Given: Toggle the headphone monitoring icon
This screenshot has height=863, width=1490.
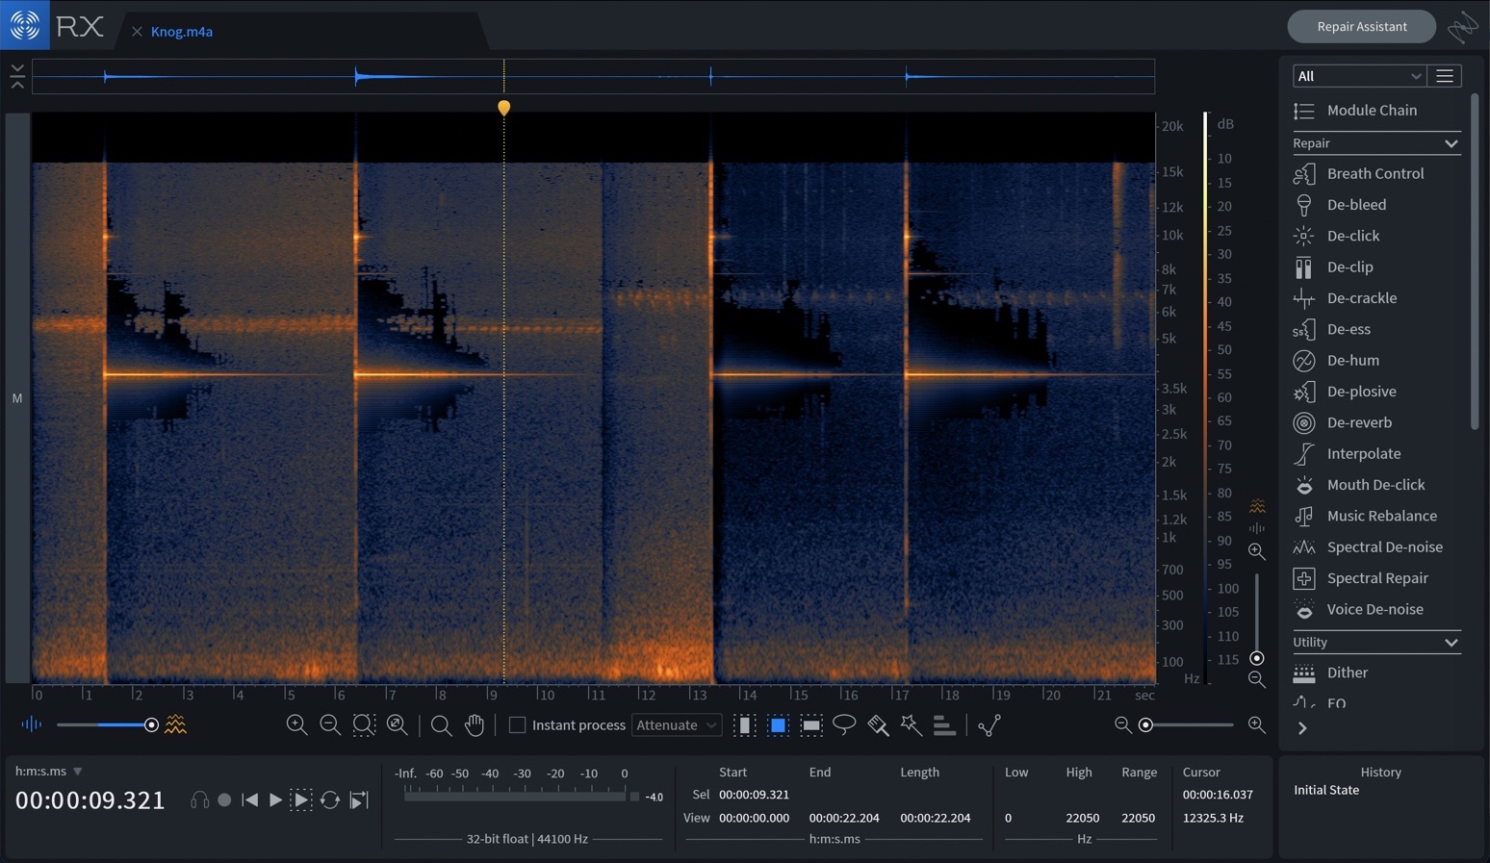Looking at the screenshot, I should [199, 800].
